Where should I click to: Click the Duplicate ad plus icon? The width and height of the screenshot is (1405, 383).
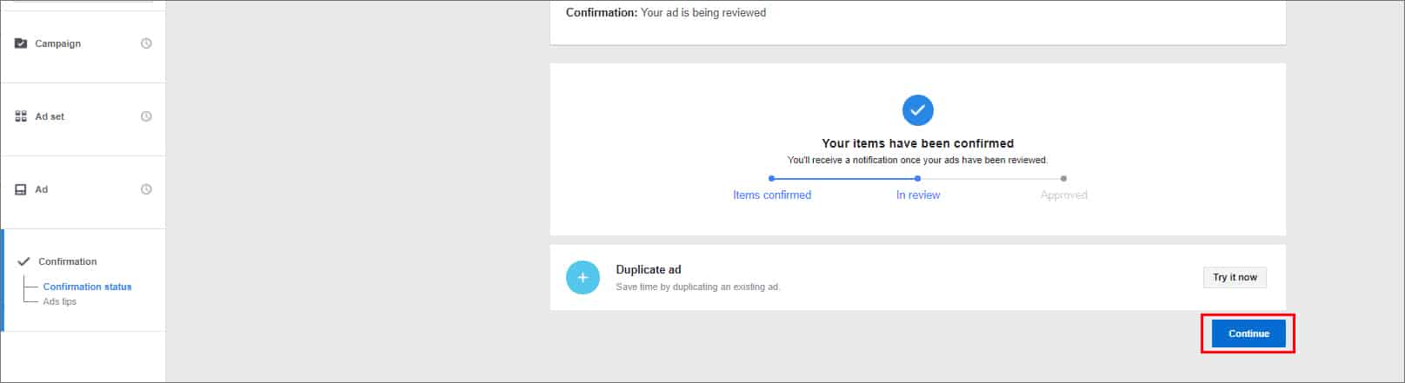(583, 278)
